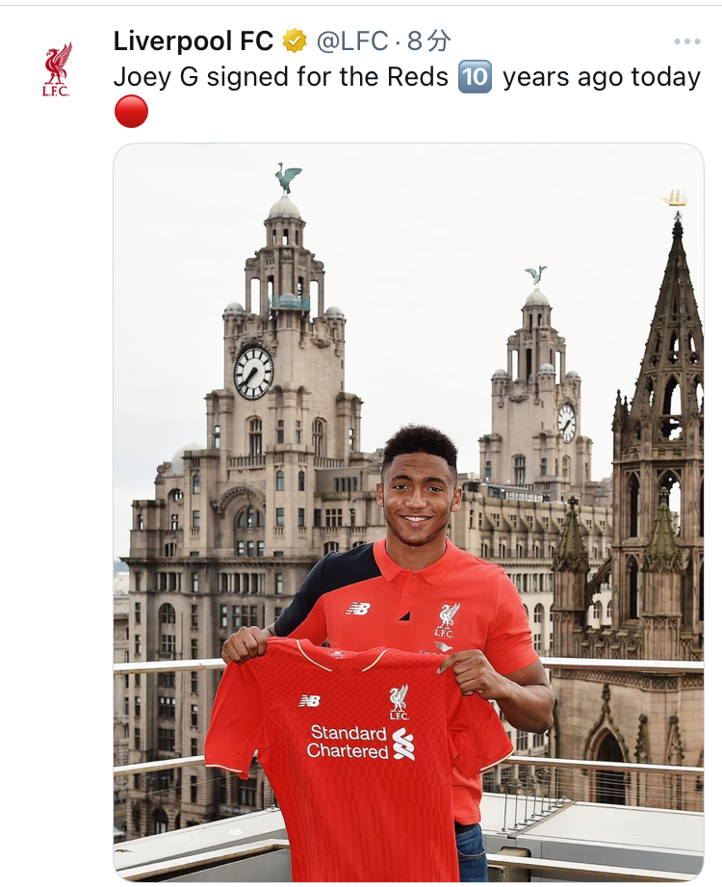
Task: Select the tweet text about Joey G
Action: click(407, 93)
